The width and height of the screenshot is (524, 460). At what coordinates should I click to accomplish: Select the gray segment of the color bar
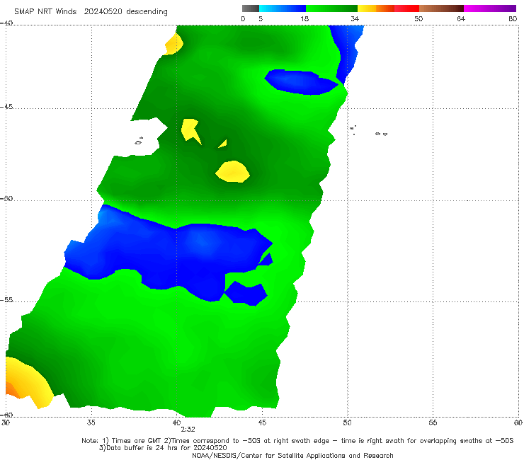point(251,8)
